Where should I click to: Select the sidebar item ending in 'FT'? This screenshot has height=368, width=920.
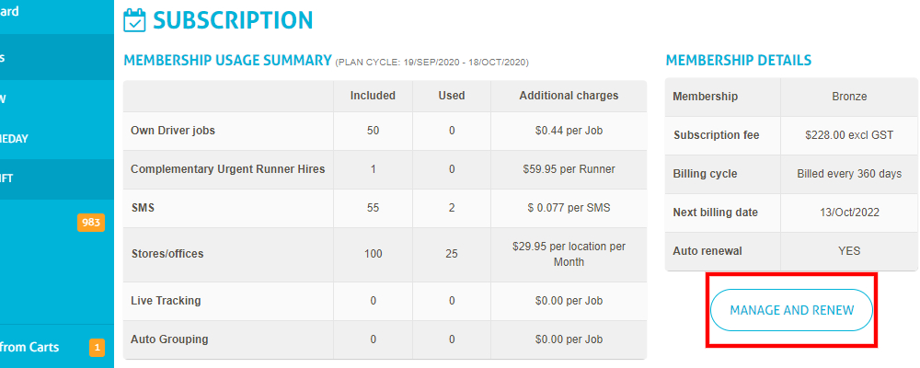(57, 179)
